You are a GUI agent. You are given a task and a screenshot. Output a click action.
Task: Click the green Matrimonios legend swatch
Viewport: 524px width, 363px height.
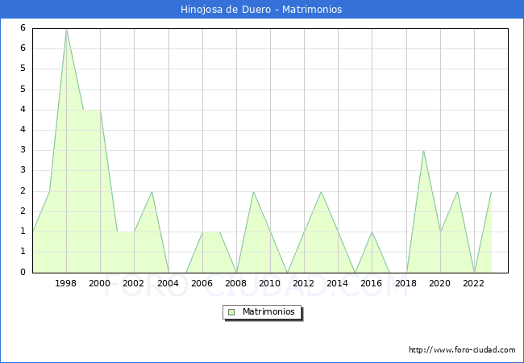tap(231, 312)
